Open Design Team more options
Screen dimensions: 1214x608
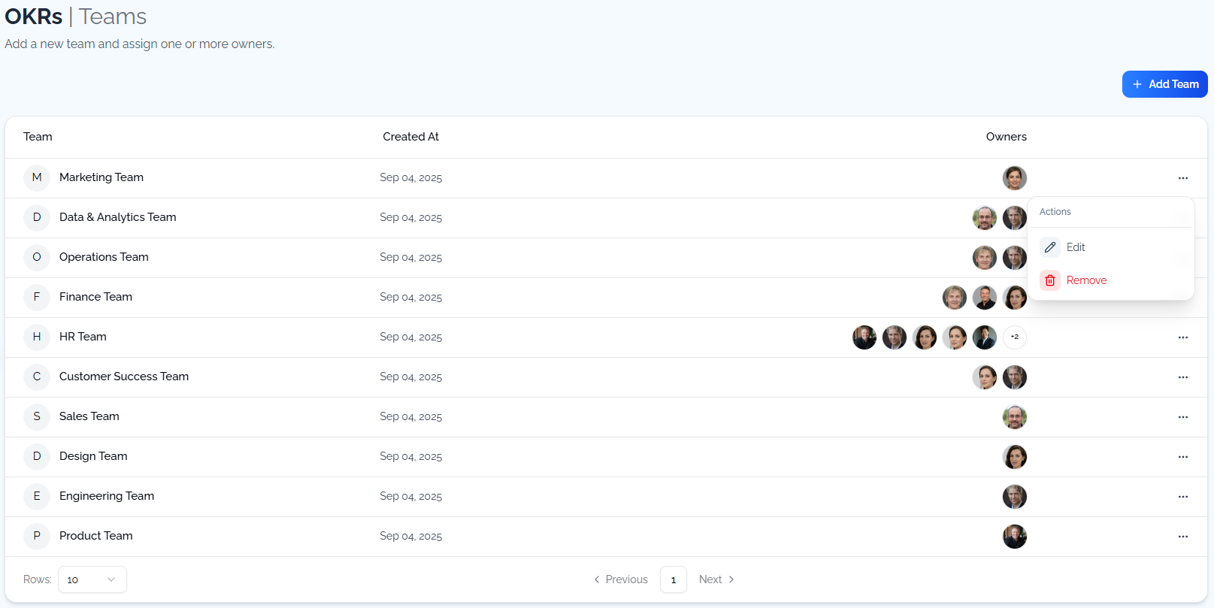pyautogui.click(x=1182, y=457)
